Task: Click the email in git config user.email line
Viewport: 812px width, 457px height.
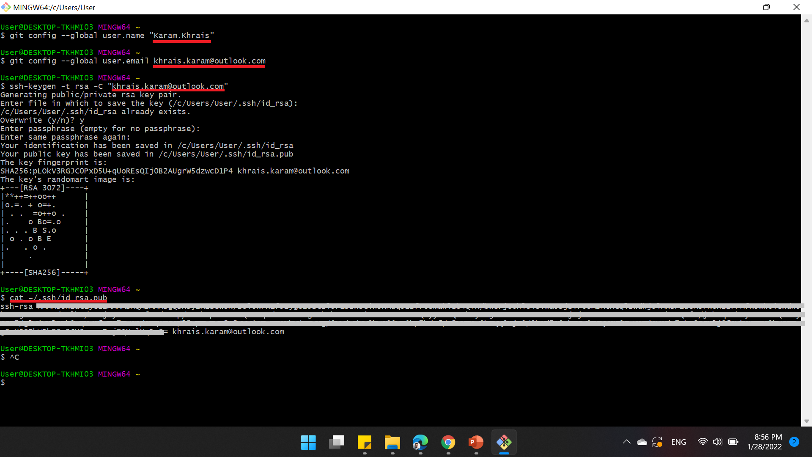Action: pyautogui.click(x=209, y=61)
